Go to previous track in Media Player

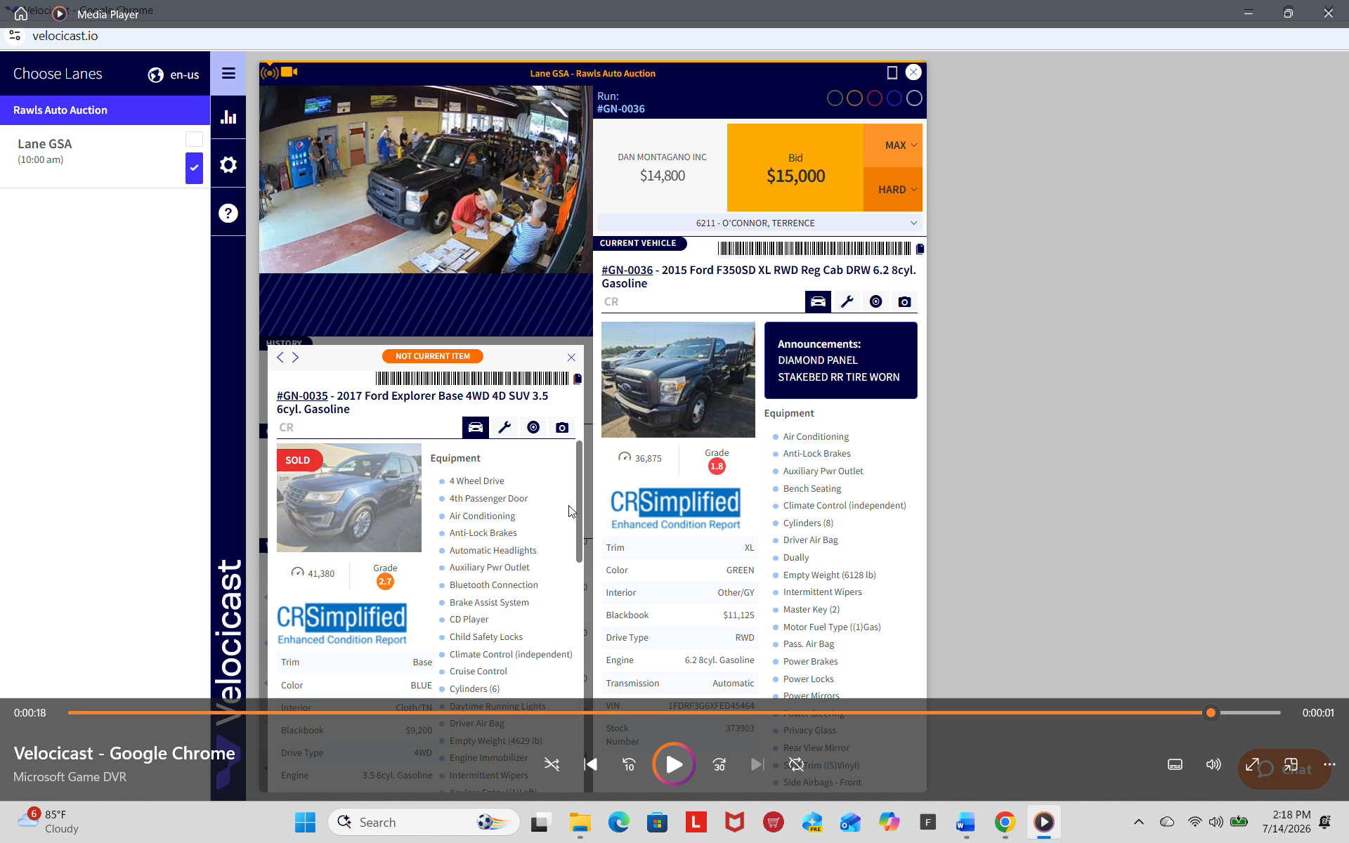coord(590,764)
